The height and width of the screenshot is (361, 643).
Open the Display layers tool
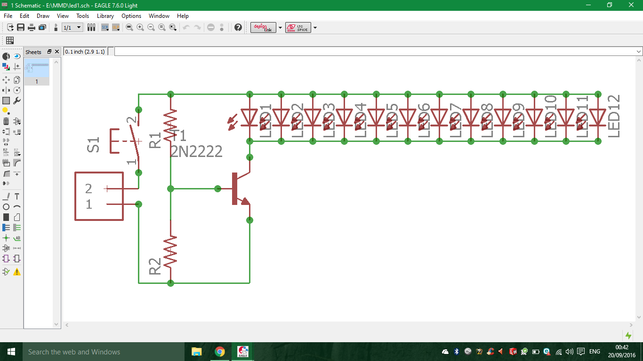pos(6,67)
